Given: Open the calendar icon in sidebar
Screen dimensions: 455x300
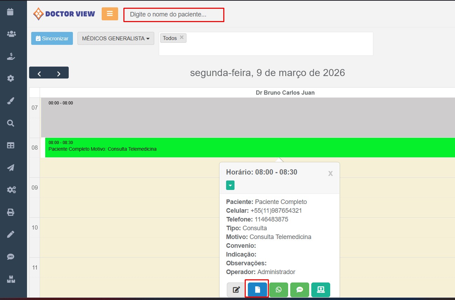Looking at the screenshot, I should click(11, 12).
